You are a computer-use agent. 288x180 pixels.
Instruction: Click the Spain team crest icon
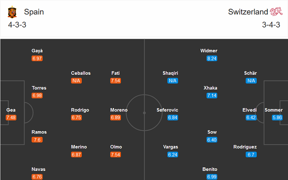[12, 12]
